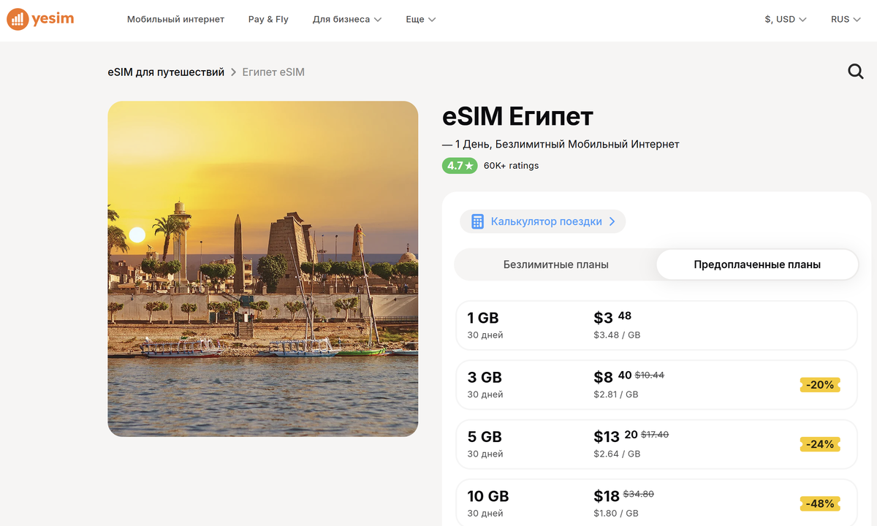The image size is (877, 526).
Task: Open the search magnifier icon
Action: 855,72
